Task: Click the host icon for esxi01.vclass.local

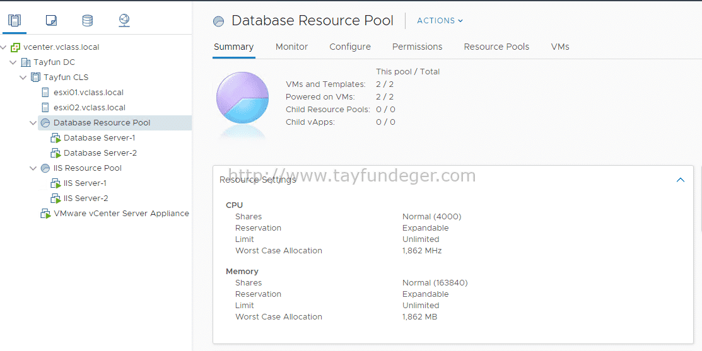Action: [x=45, y=93]
